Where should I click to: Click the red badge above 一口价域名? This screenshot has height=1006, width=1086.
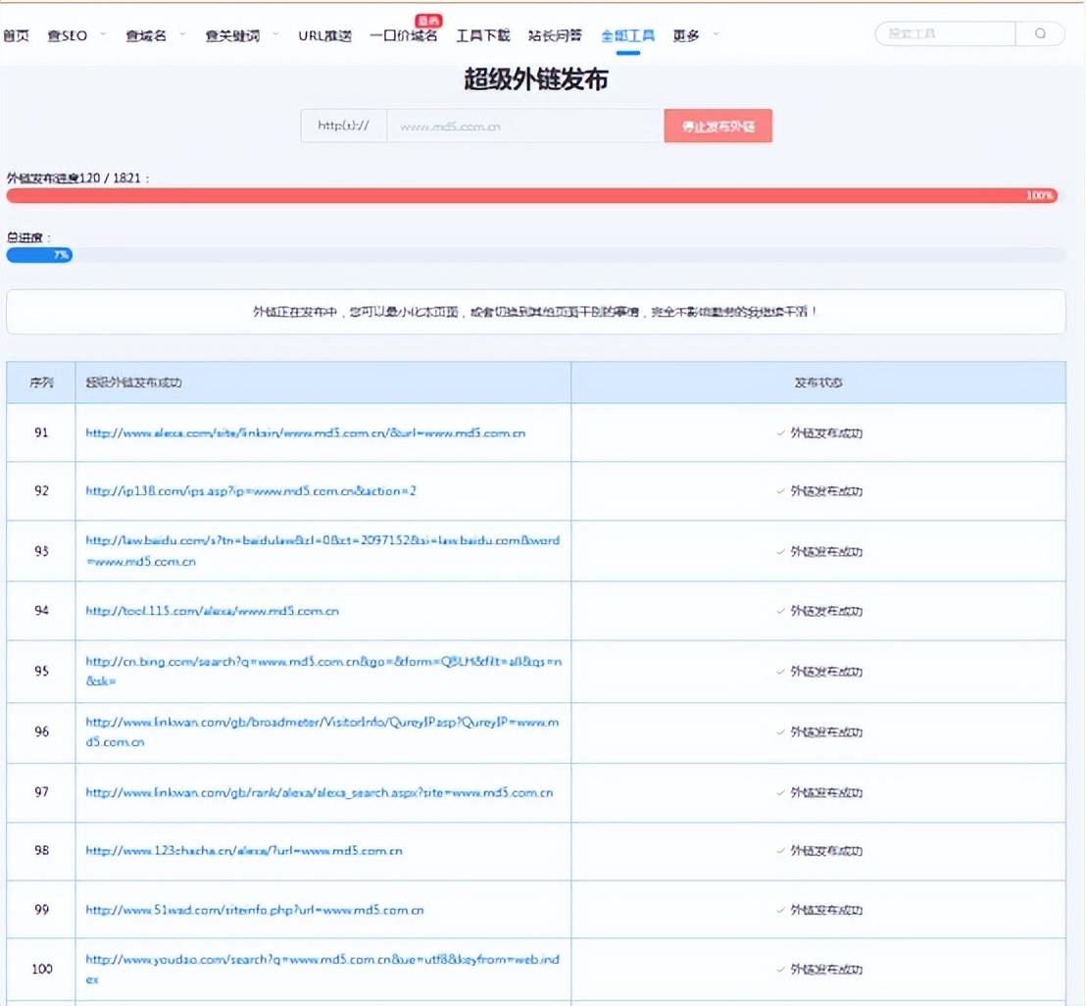(427, 20)
